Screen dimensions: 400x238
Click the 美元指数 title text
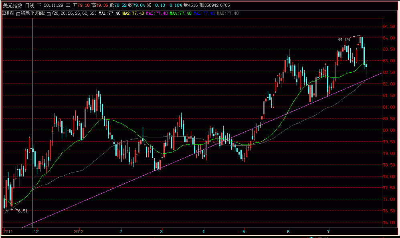click(x=12, y=5)
